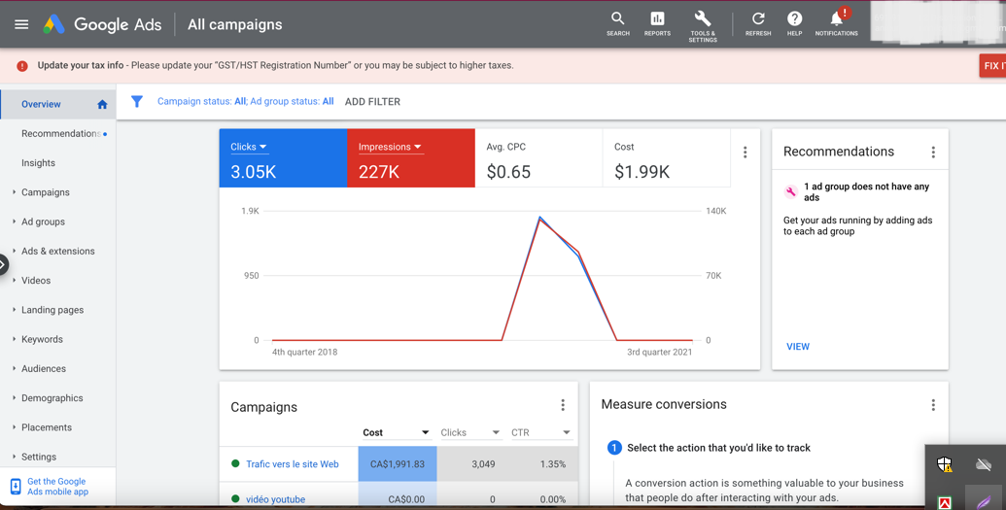
Task: Open the Trafic vers le site Web campaign
Action: click(292, 464)
